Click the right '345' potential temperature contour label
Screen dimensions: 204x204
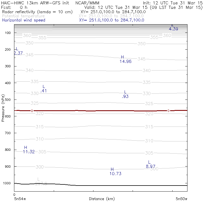point(141,59)
